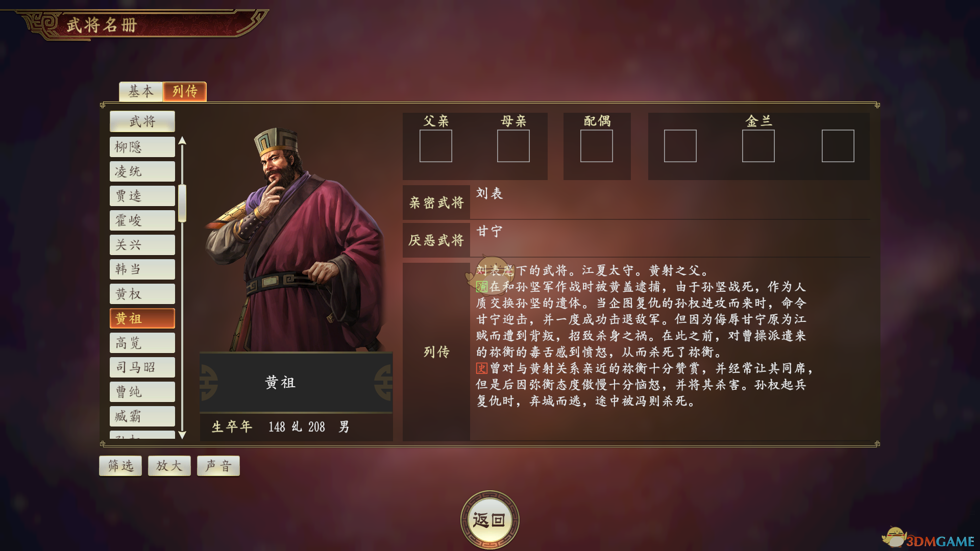The image size is (980, 551).
Task: Click the officer list scrollbar thumb
Action: 182,203
